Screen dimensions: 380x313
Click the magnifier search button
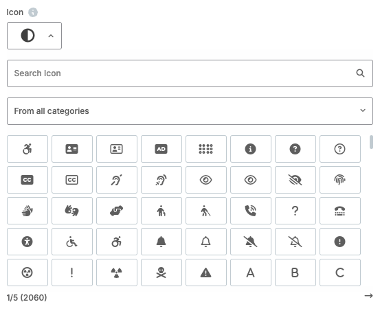[360, 73]
